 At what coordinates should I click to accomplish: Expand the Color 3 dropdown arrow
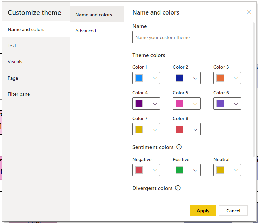tap(236, 78)
